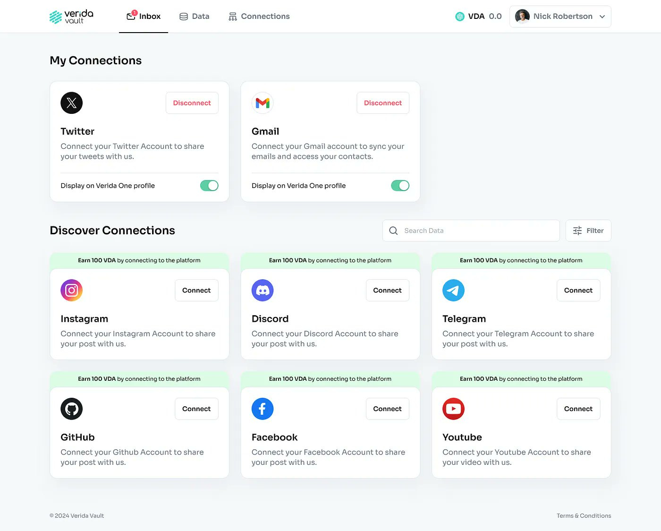Disconnect the Gmail account

click(383, 103)
